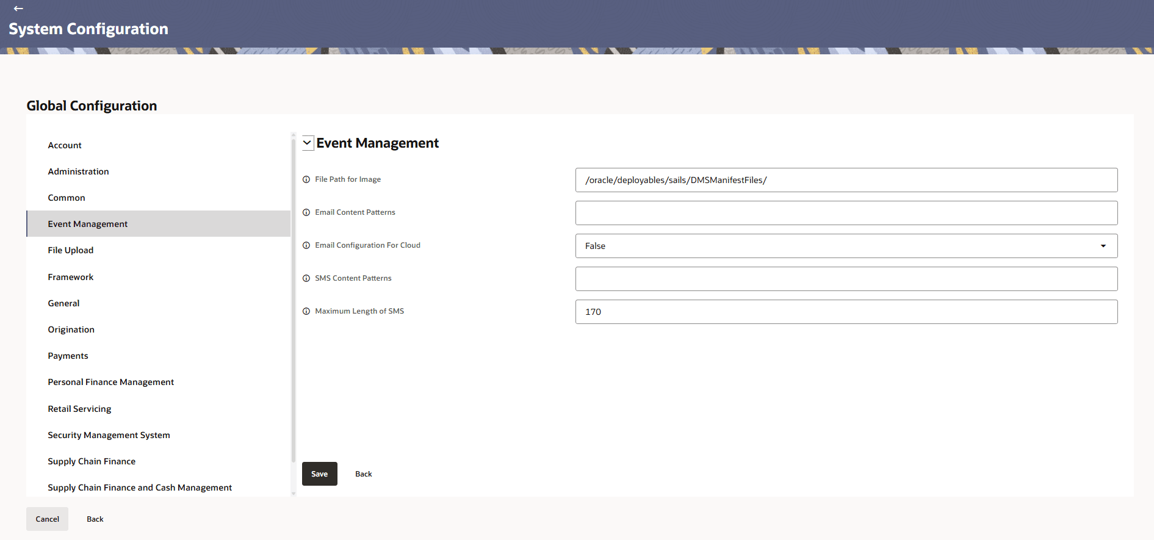The image size is (1154, 540).
Task: Click info icon beside Maximum Length of SMS
Action: (306, 311)
